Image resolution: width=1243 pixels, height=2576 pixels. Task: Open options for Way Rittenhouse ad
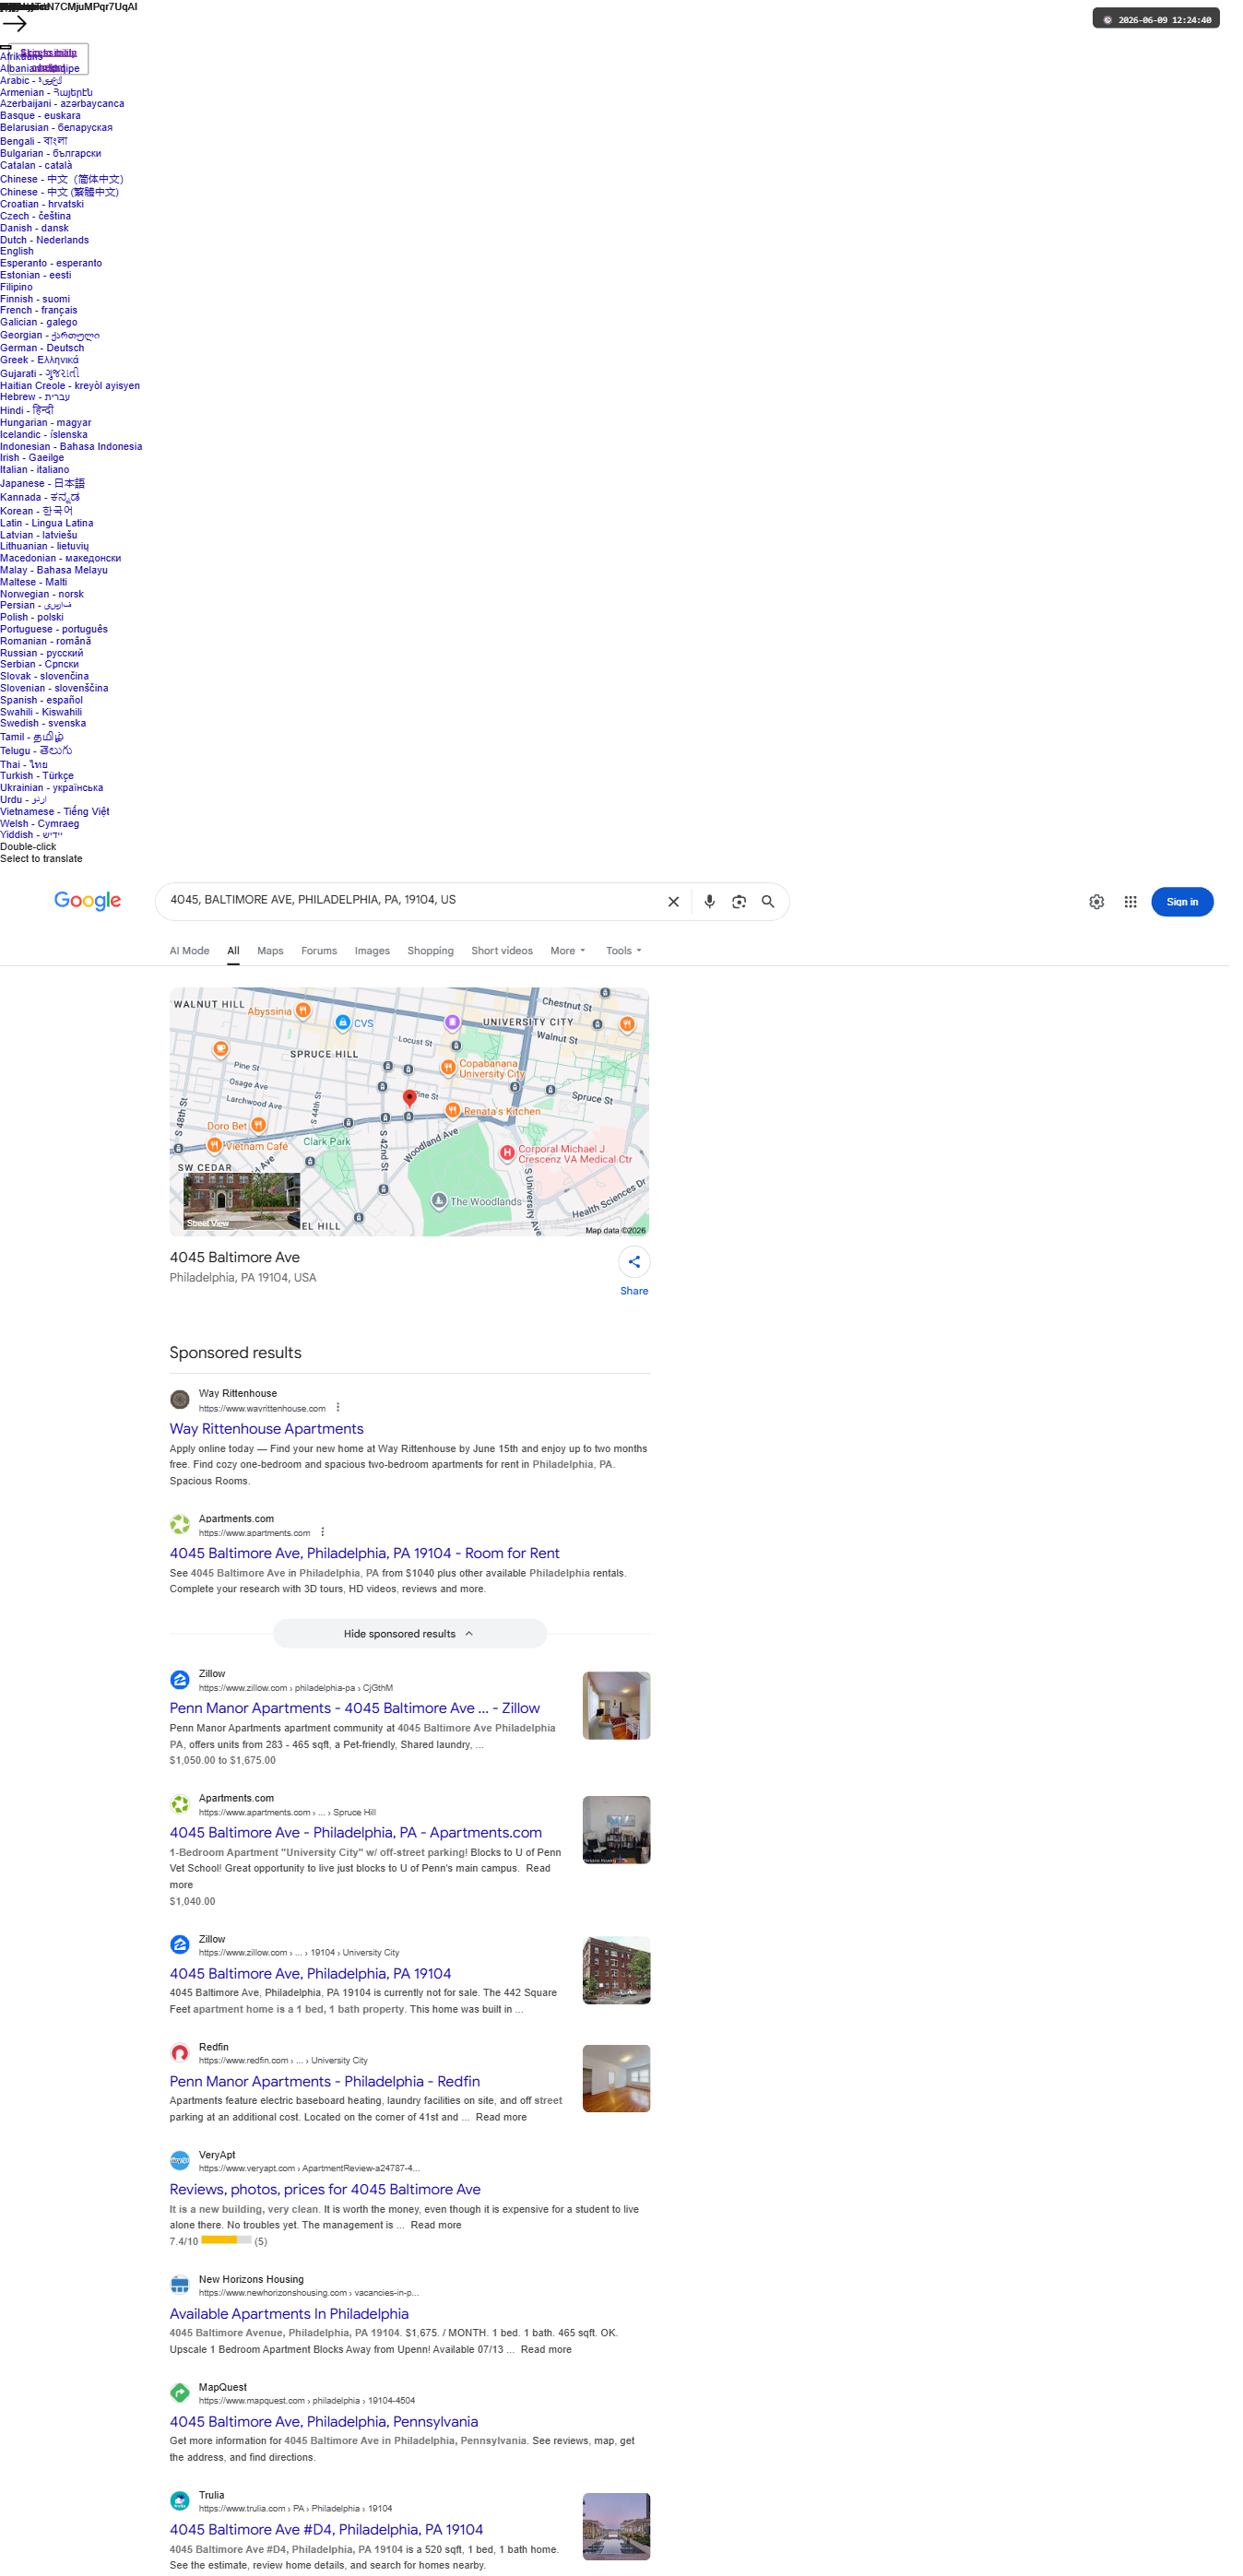pyautogui.click(x=338, y=1407)
